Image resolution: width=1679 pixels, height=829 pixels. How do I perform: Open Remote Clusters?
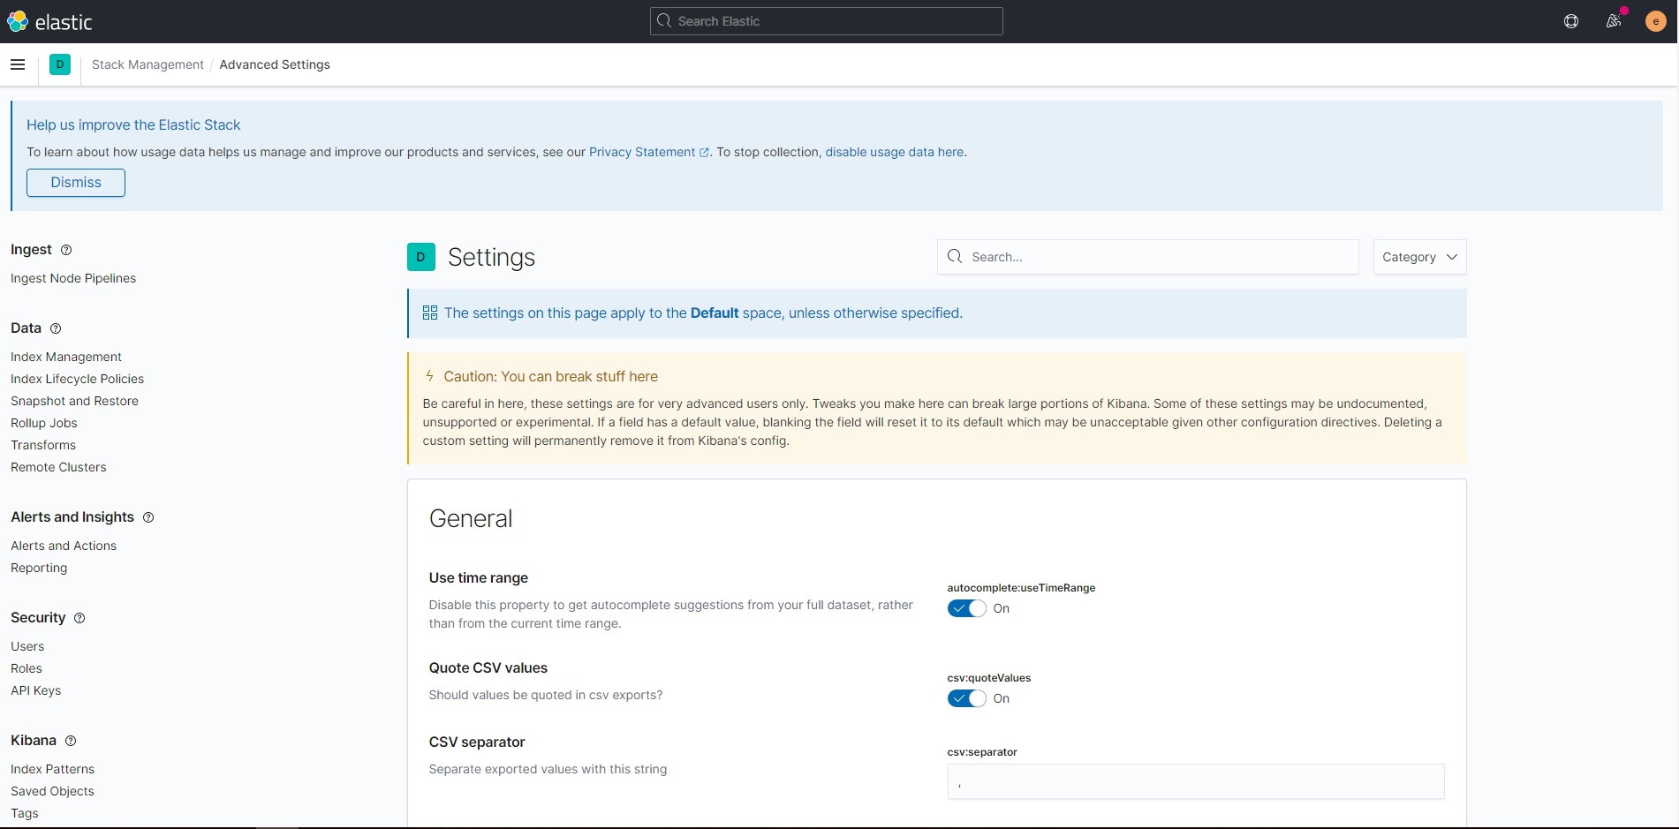click(x=58, y=467)
